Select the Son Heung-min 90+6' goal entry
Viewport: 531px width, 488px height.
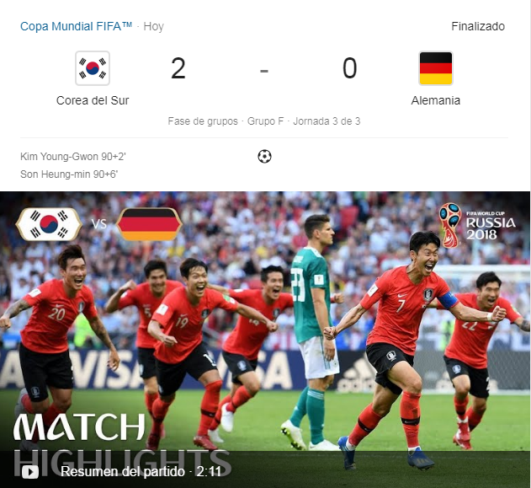click(69, 174)
